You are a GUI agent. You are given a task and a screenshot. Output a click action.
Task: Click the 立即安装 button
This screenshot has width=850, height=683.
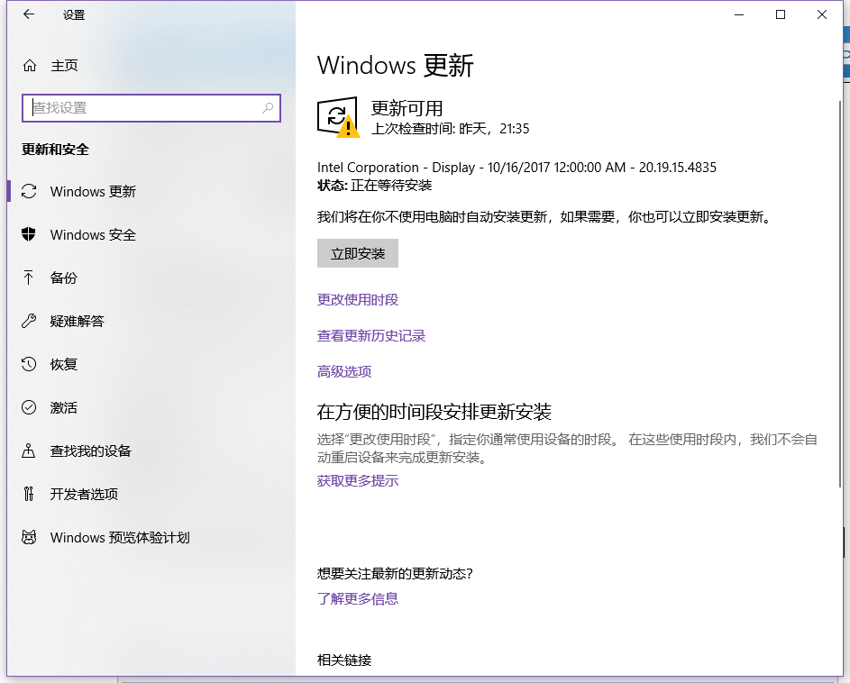click(x=358, y=253)
